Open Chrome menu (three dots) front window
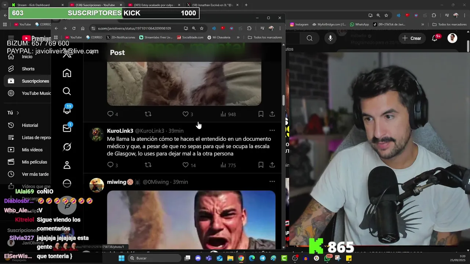This screenshot has height=264, width=470. 280,28
